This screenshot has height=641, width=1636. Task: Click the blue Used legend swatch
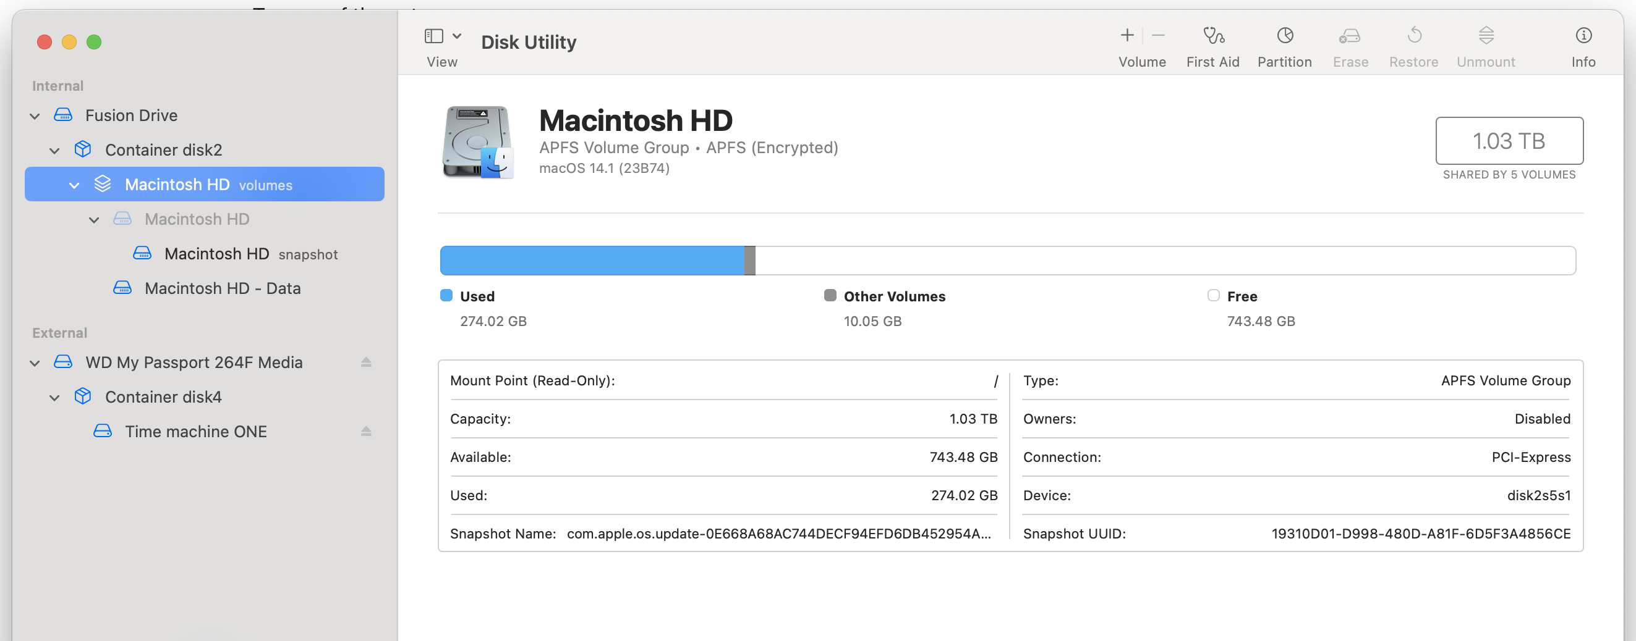pos(446,295)
